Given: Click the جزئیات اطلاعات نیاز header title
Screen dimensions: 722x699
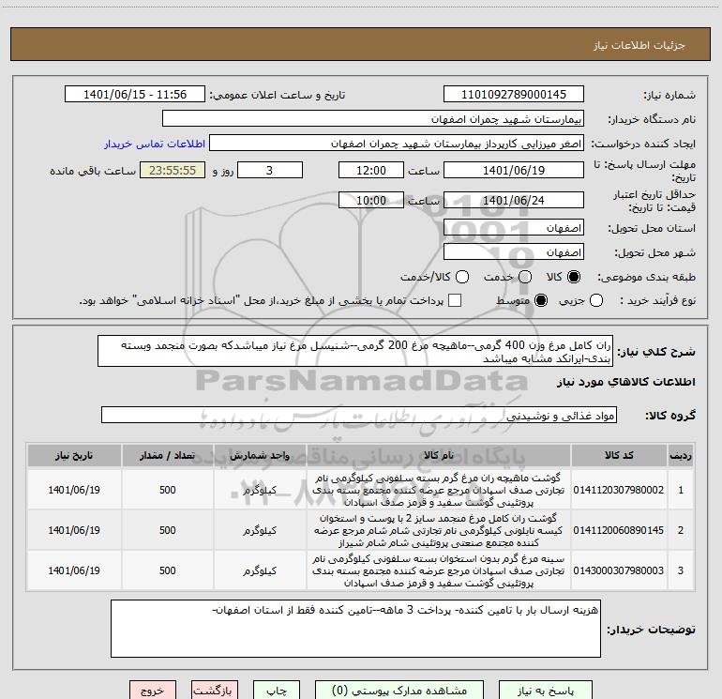Looking at the screenshot, I should 639,45.
